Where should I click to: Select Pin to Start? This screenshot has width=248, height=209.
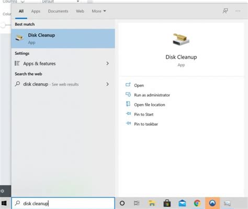coord(144,114)
